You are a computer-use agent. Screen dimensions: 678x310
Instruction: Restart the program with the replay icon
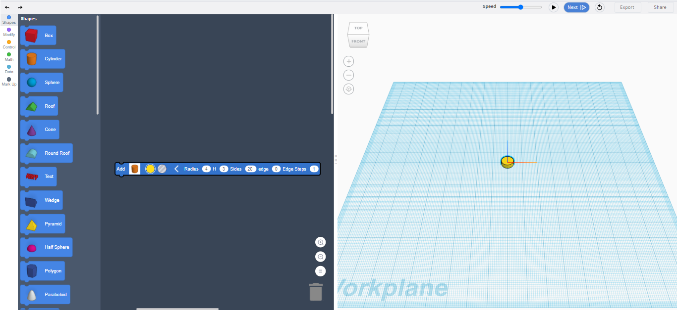point(599,7)
